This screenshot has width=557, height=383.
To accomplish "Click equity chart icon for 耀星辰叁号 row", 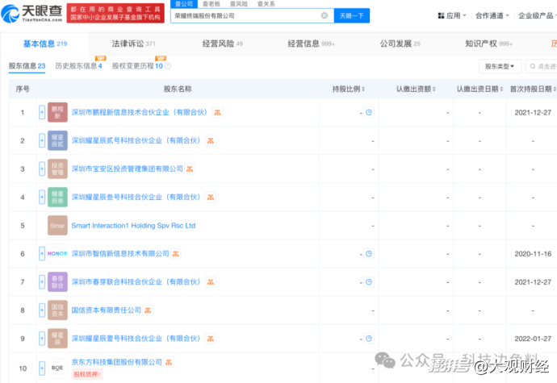I will coord(211,198).
